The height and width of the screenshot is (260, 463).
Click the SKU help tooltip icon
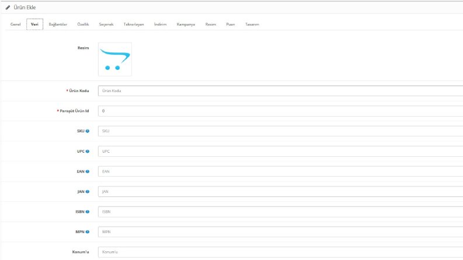coord(88,131)
